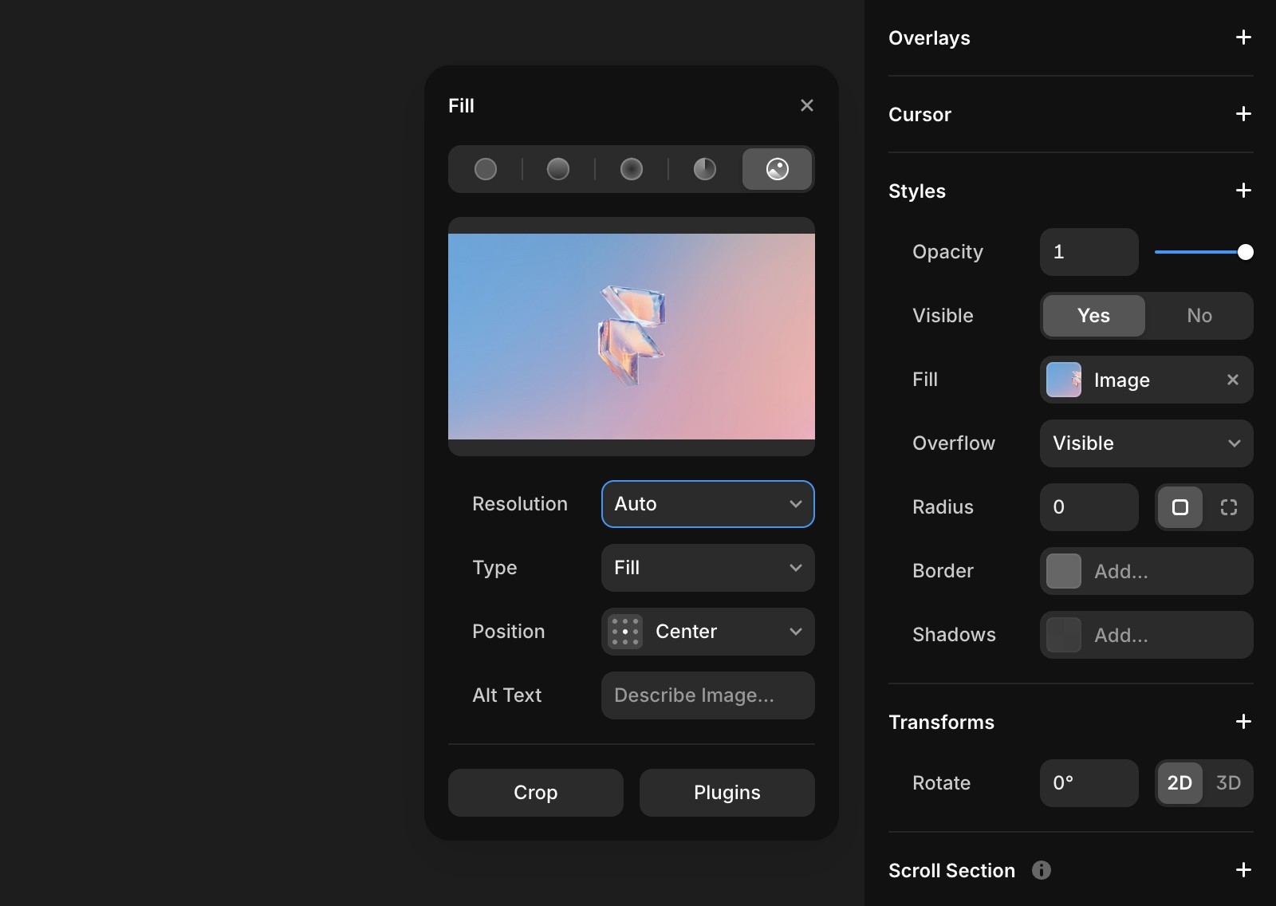
Task: Keep visibility set to Yes
Action: (1093, 316)
